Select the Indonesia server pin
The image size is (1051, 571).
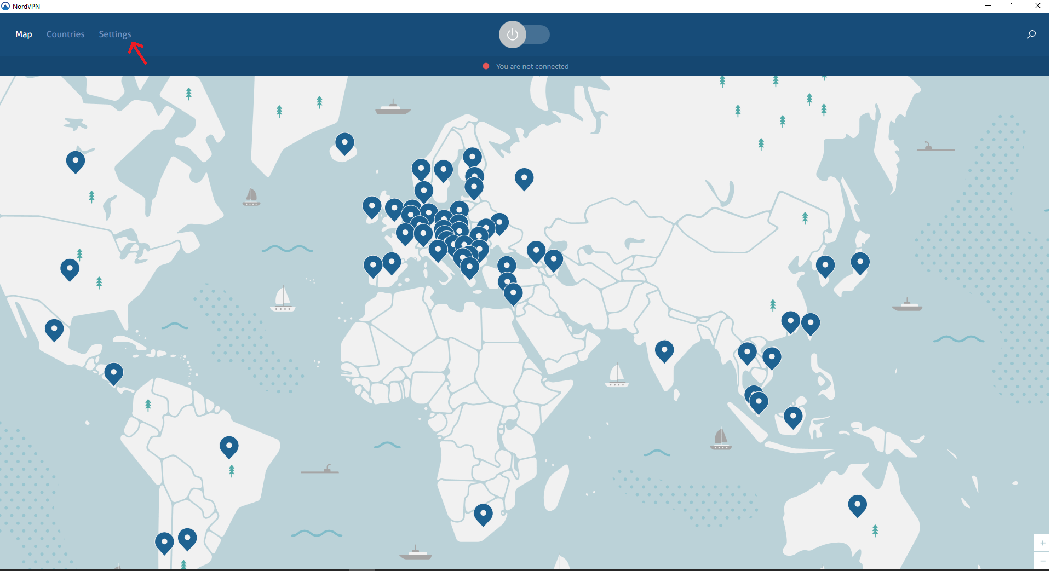tap(793, 418)
